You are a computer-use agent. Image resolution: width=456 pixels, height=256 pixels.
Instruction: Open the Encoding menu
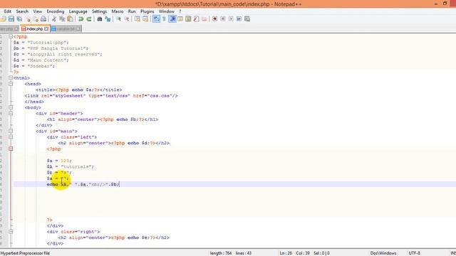pyautogui.click(x=56, y=11)
